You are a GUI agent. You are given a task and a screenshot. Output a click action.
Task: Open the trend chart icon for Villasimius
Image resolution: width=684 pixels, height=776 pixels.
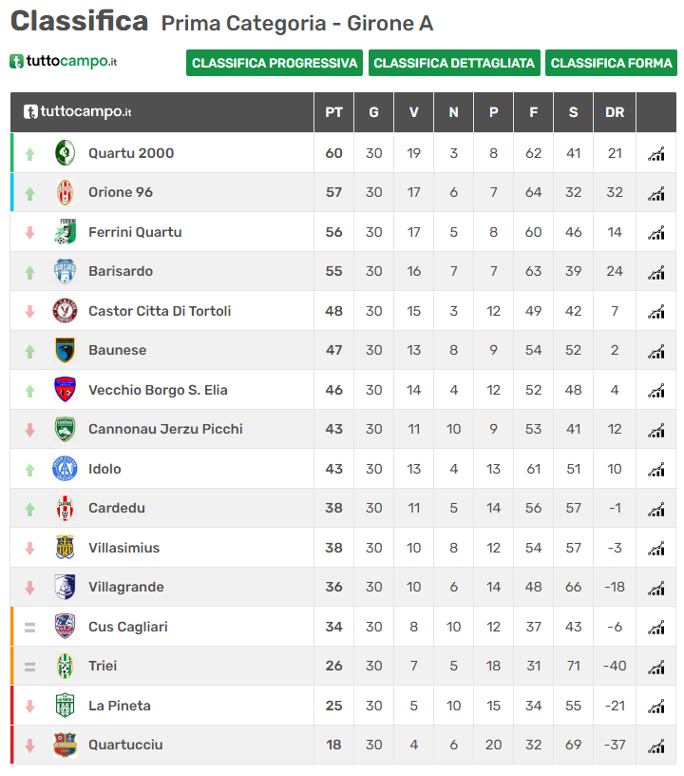[x=655, y=549]
